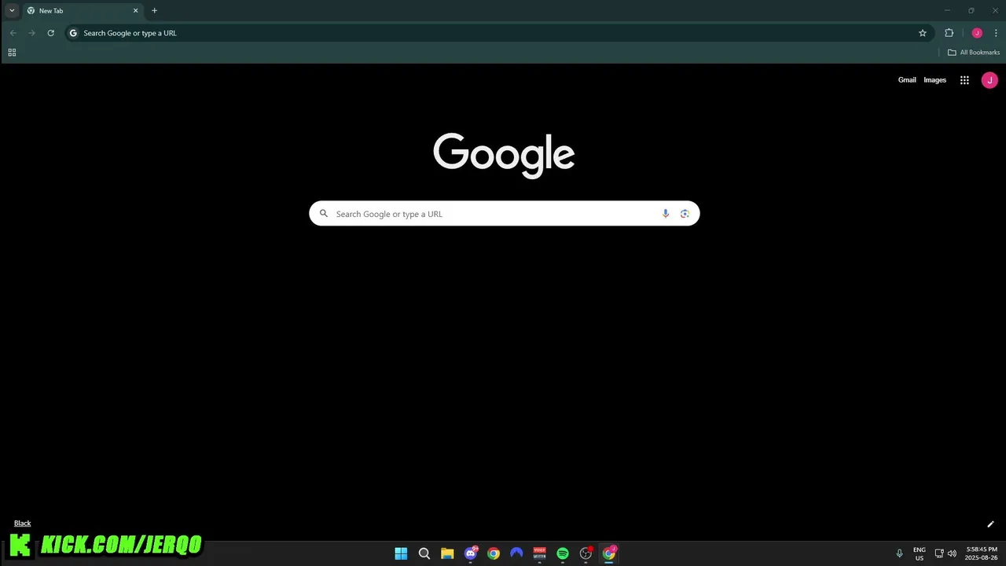Open the clock and date panel
This screenshot has width=1006, height=566.
click(982, 553)
